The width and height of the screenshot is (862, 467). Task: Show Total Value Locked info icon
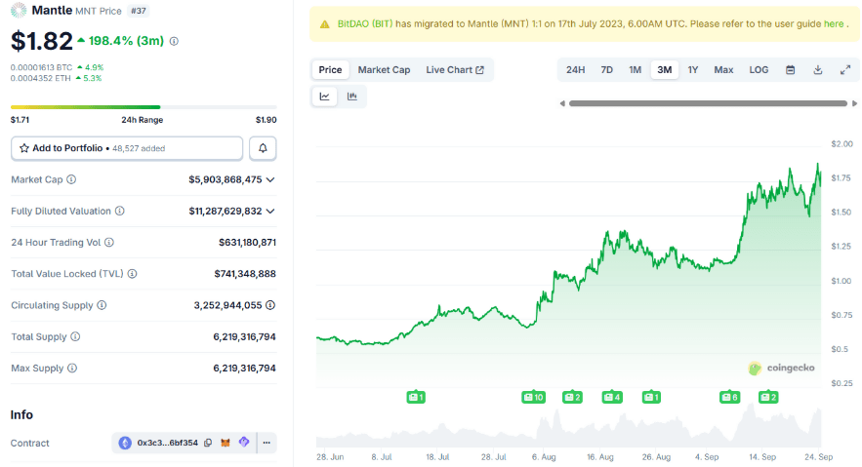point(133,273)
